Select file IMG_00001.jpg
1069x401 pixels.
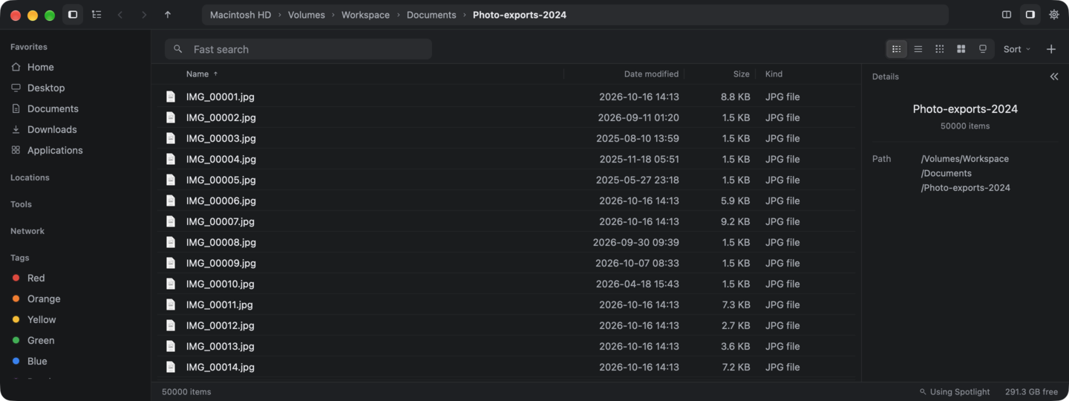click(506, 97)
